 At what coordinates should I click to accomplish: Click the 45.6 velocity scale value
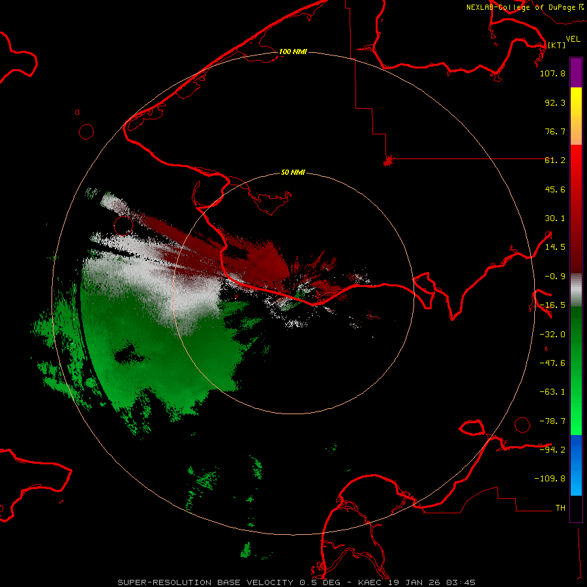555,189
